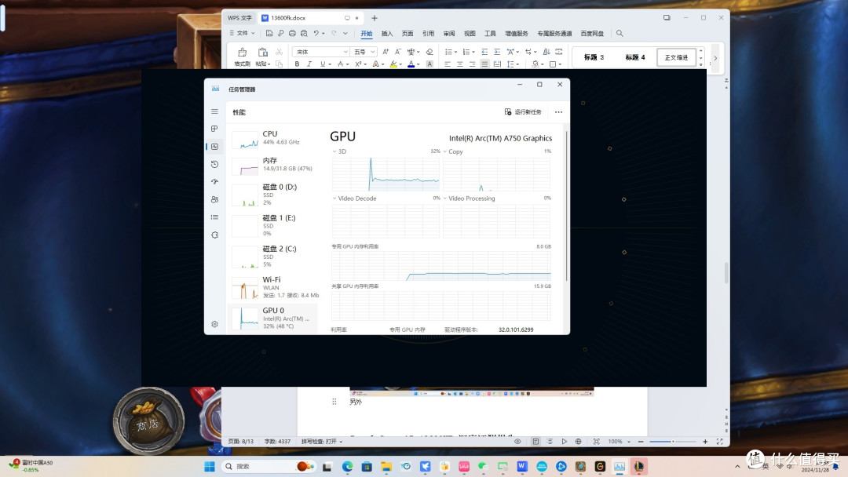
Task: Click bulleted list button in WPS
Action: tap(448, 52)
